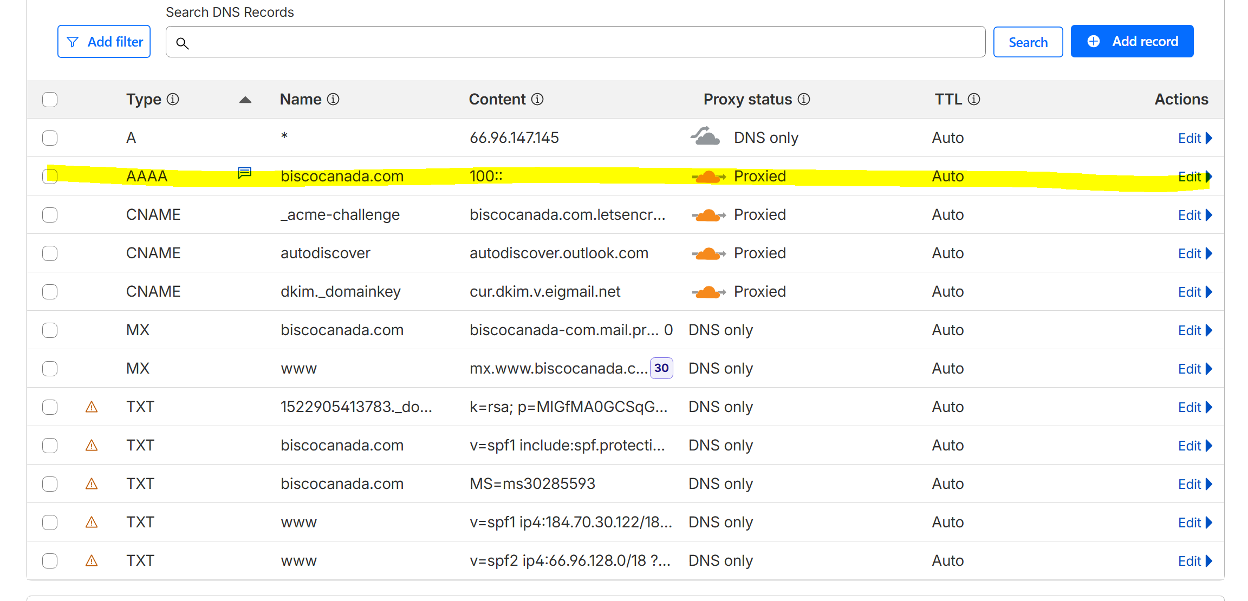
Task: Click orange cloud icon for autodiscover CNAME
Action: tap(708, 253)
